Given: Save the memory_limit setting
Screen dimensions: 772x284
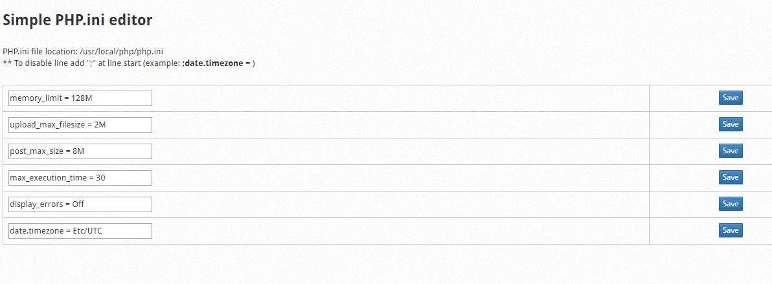Looking at the screenshot, I should tap(730, 98).
